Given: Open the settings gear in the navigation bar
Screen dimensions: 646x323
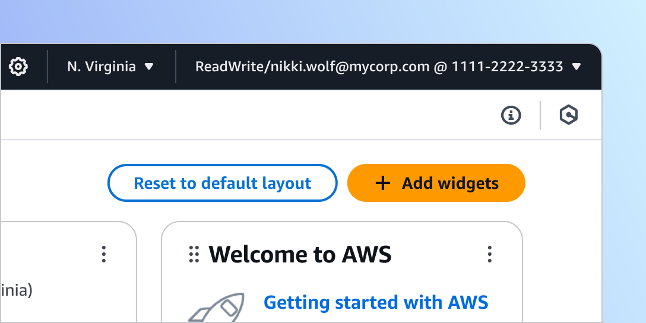Looking at the screenshot, I should pos(18,66).
